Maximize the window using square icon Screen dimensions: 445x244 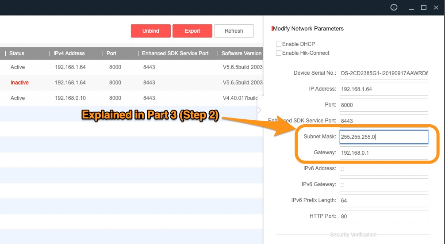point(423,8)
